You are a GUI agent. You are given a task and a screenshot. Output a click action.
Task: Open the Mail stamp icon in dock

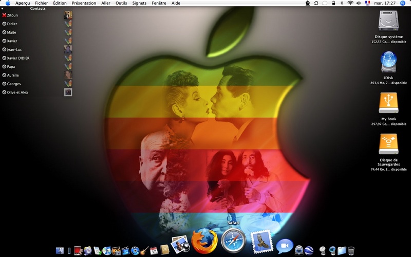(x=261, y=242)
